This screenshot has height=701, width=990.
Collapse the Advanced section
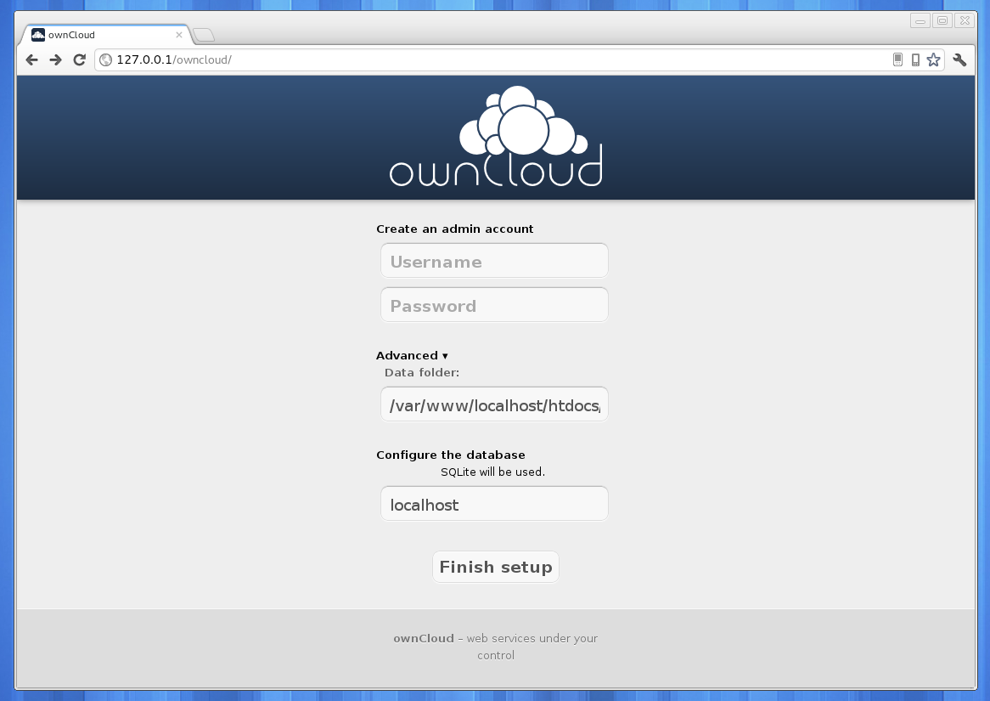tap(412, 355)
